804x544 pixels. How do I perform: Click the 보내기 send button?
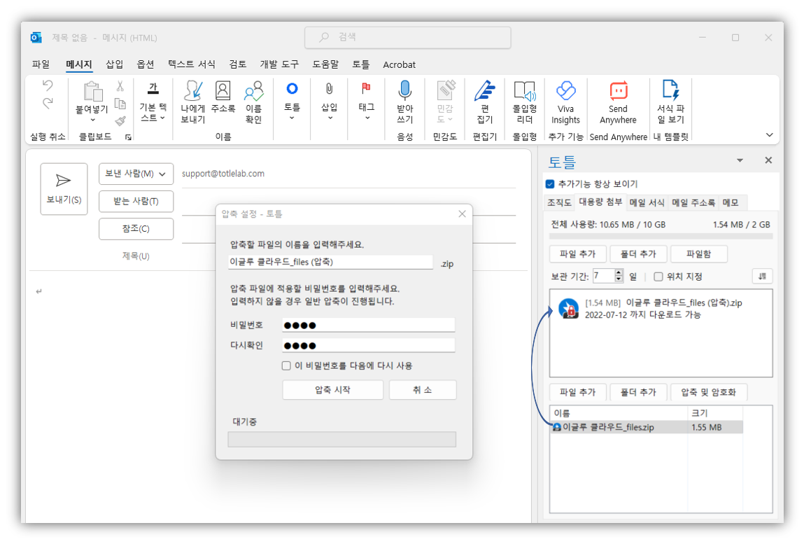(64, 188)
